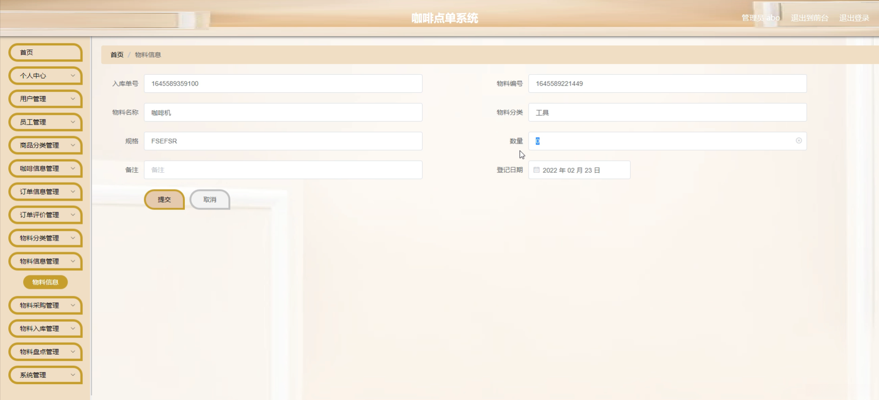Click the 退出到前台 link

809,18
